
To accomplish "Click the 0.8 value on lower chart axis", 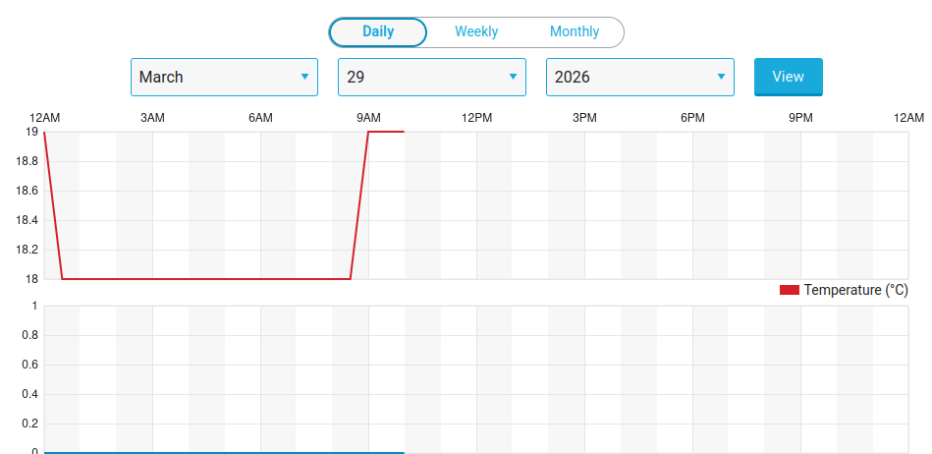I will 29,336.
